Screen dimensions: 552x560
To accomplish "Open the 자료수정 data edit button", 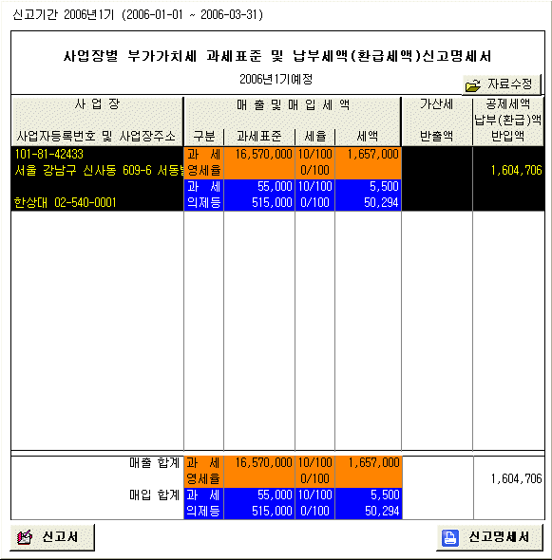I will [x=502, y=84].
